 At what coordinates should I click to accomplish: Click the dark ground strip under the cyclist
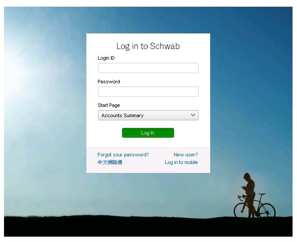click(148, 226)
